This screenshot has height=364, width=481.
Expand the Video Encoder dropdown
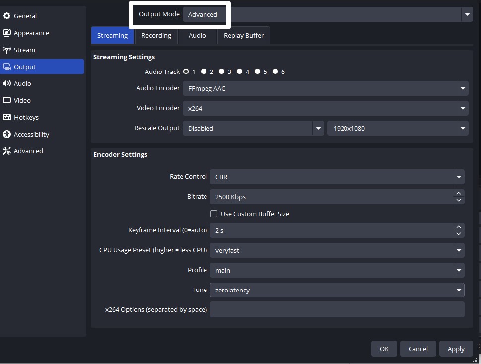pos(463,108)
